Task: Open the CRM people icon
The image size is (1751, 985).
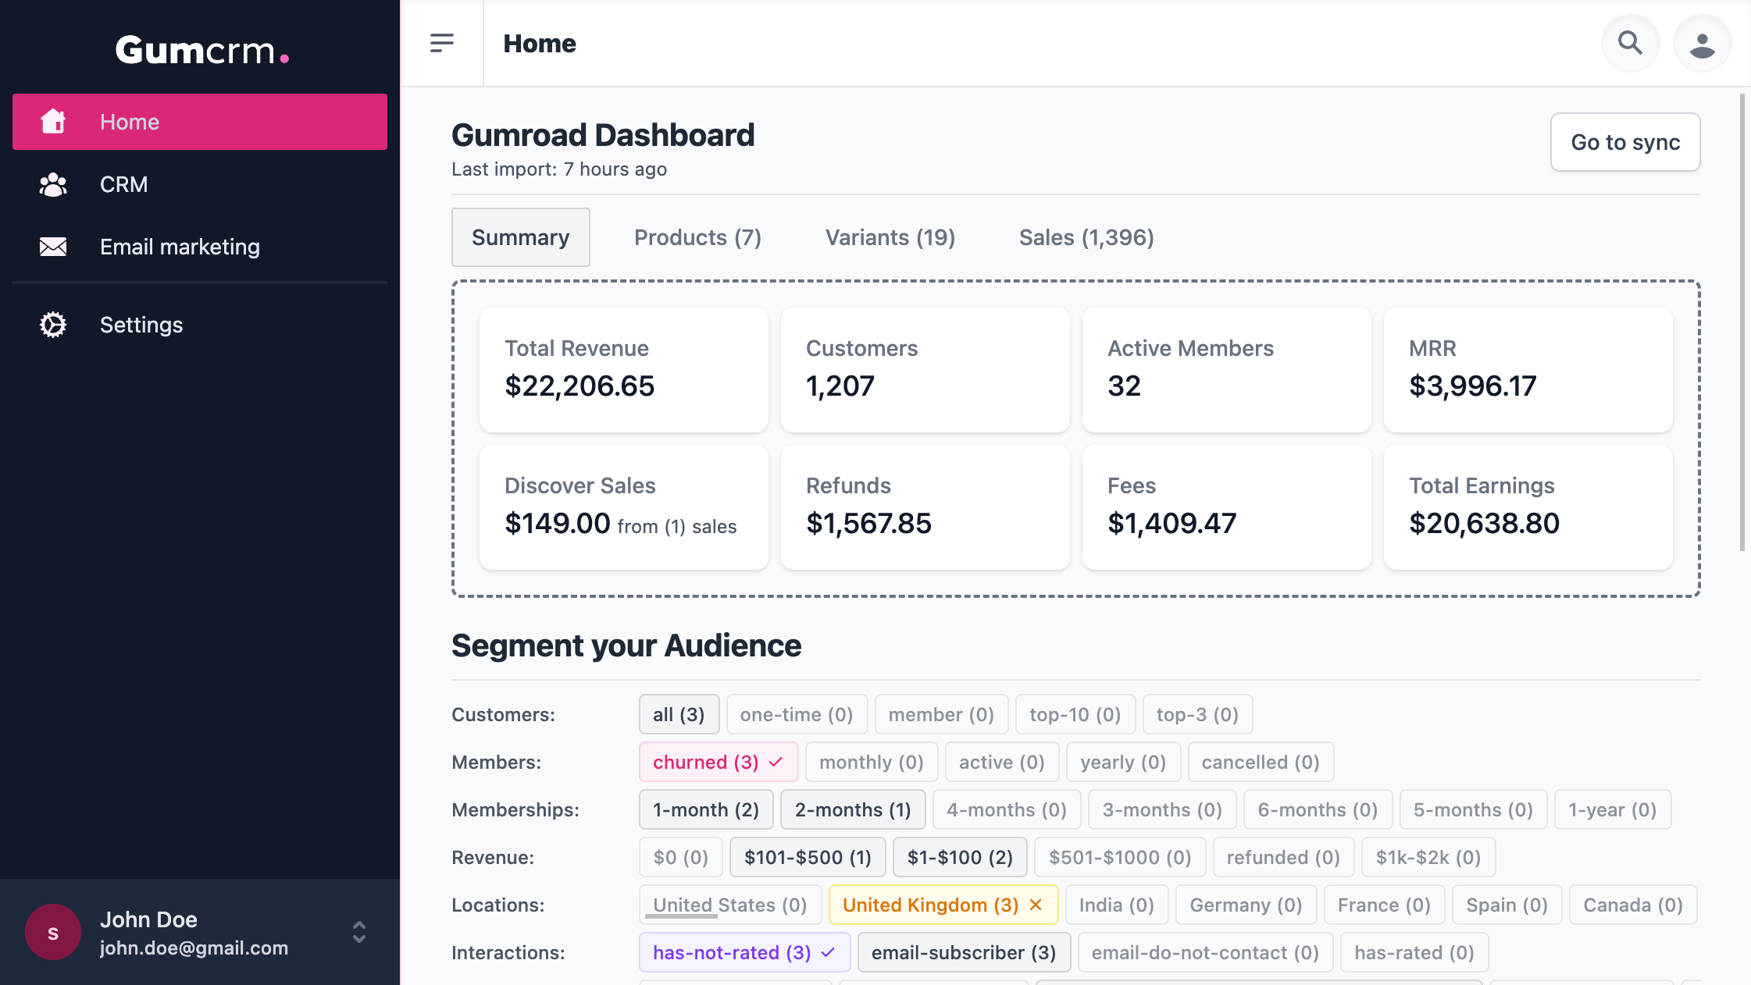Action: coord(53,185)
